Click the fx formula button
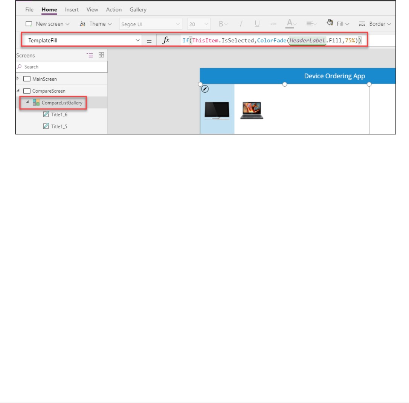This screenshot has width=409, height=403. [x=166, y=40]
